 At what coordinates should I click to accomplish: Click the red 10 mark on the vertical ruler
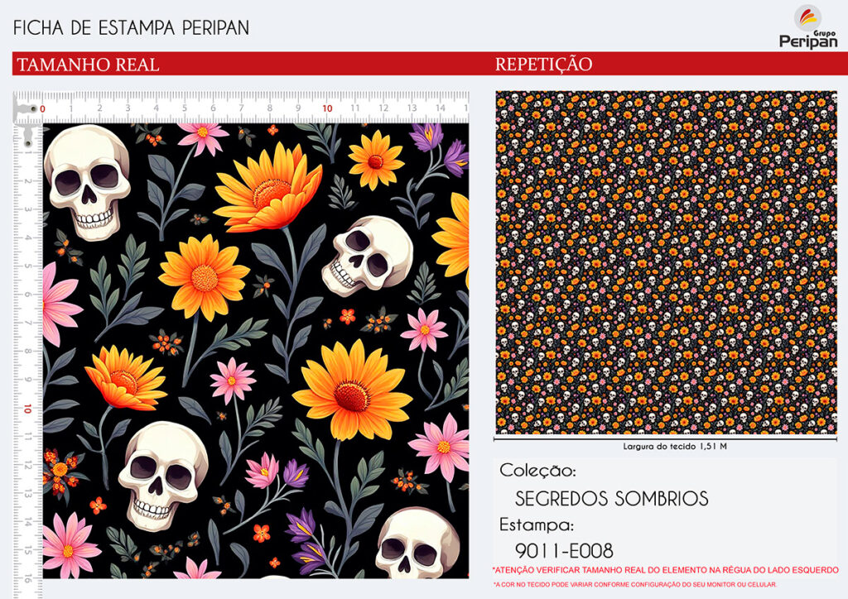[27, 409]
